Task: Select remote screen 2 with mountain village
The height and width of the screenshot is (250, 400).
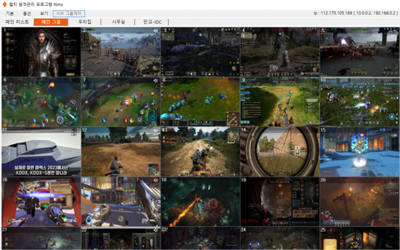Action: [x=121, y=52]
